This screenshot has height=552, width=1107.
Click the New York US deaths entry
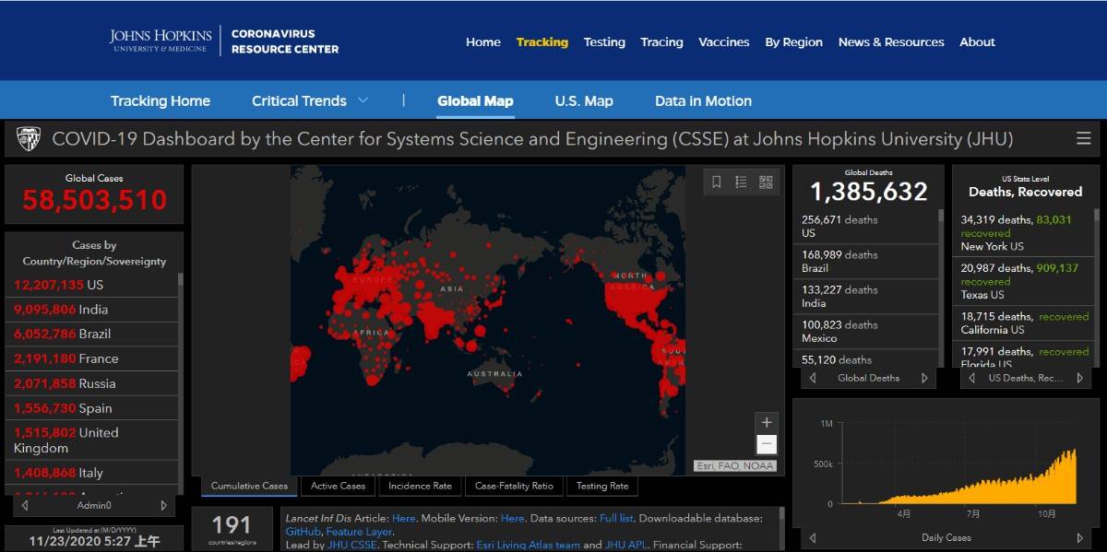1023,233
